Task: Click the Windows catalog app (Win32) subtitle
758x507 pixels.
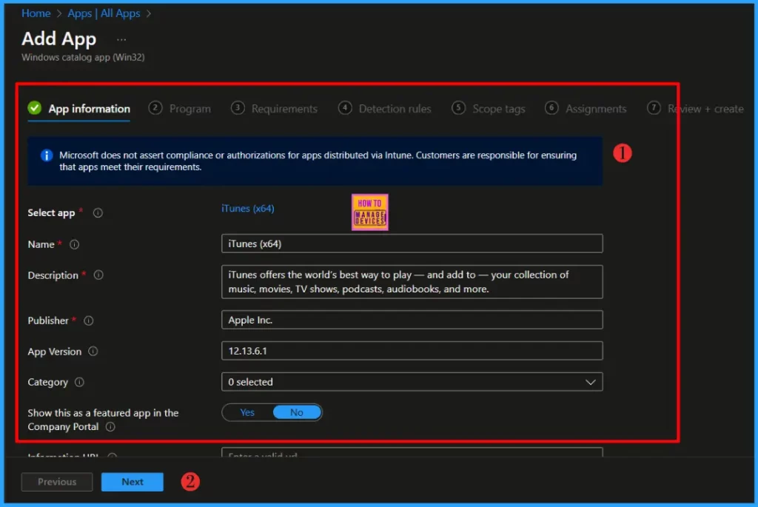Action: coord(83,57)
